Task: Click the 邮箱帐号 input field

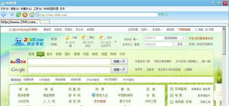Action: point(154,38)
